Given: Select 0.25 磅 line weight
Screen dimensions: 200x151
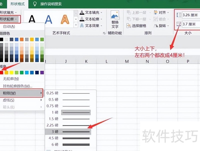Looking at the screenshot, I should (68, 93).
